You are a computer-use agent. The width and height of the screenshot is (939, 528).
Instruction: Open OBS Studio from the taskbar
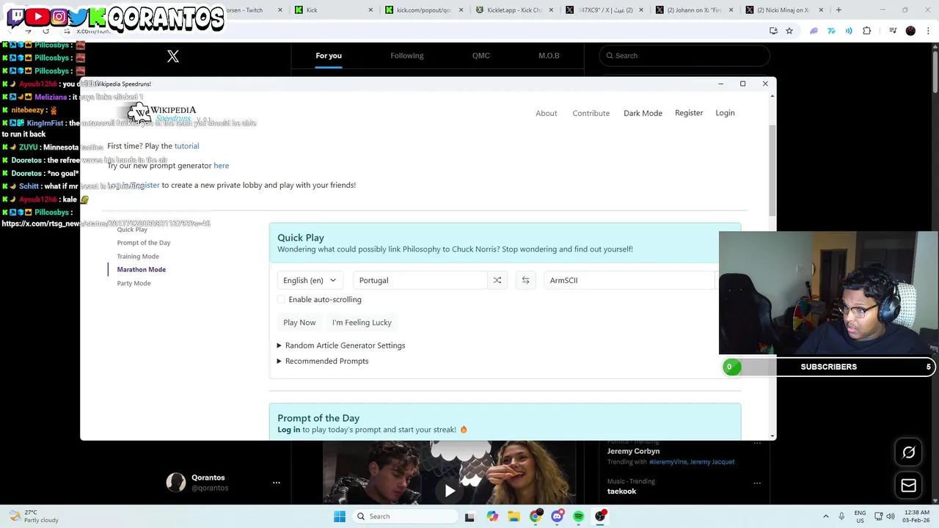600,516
